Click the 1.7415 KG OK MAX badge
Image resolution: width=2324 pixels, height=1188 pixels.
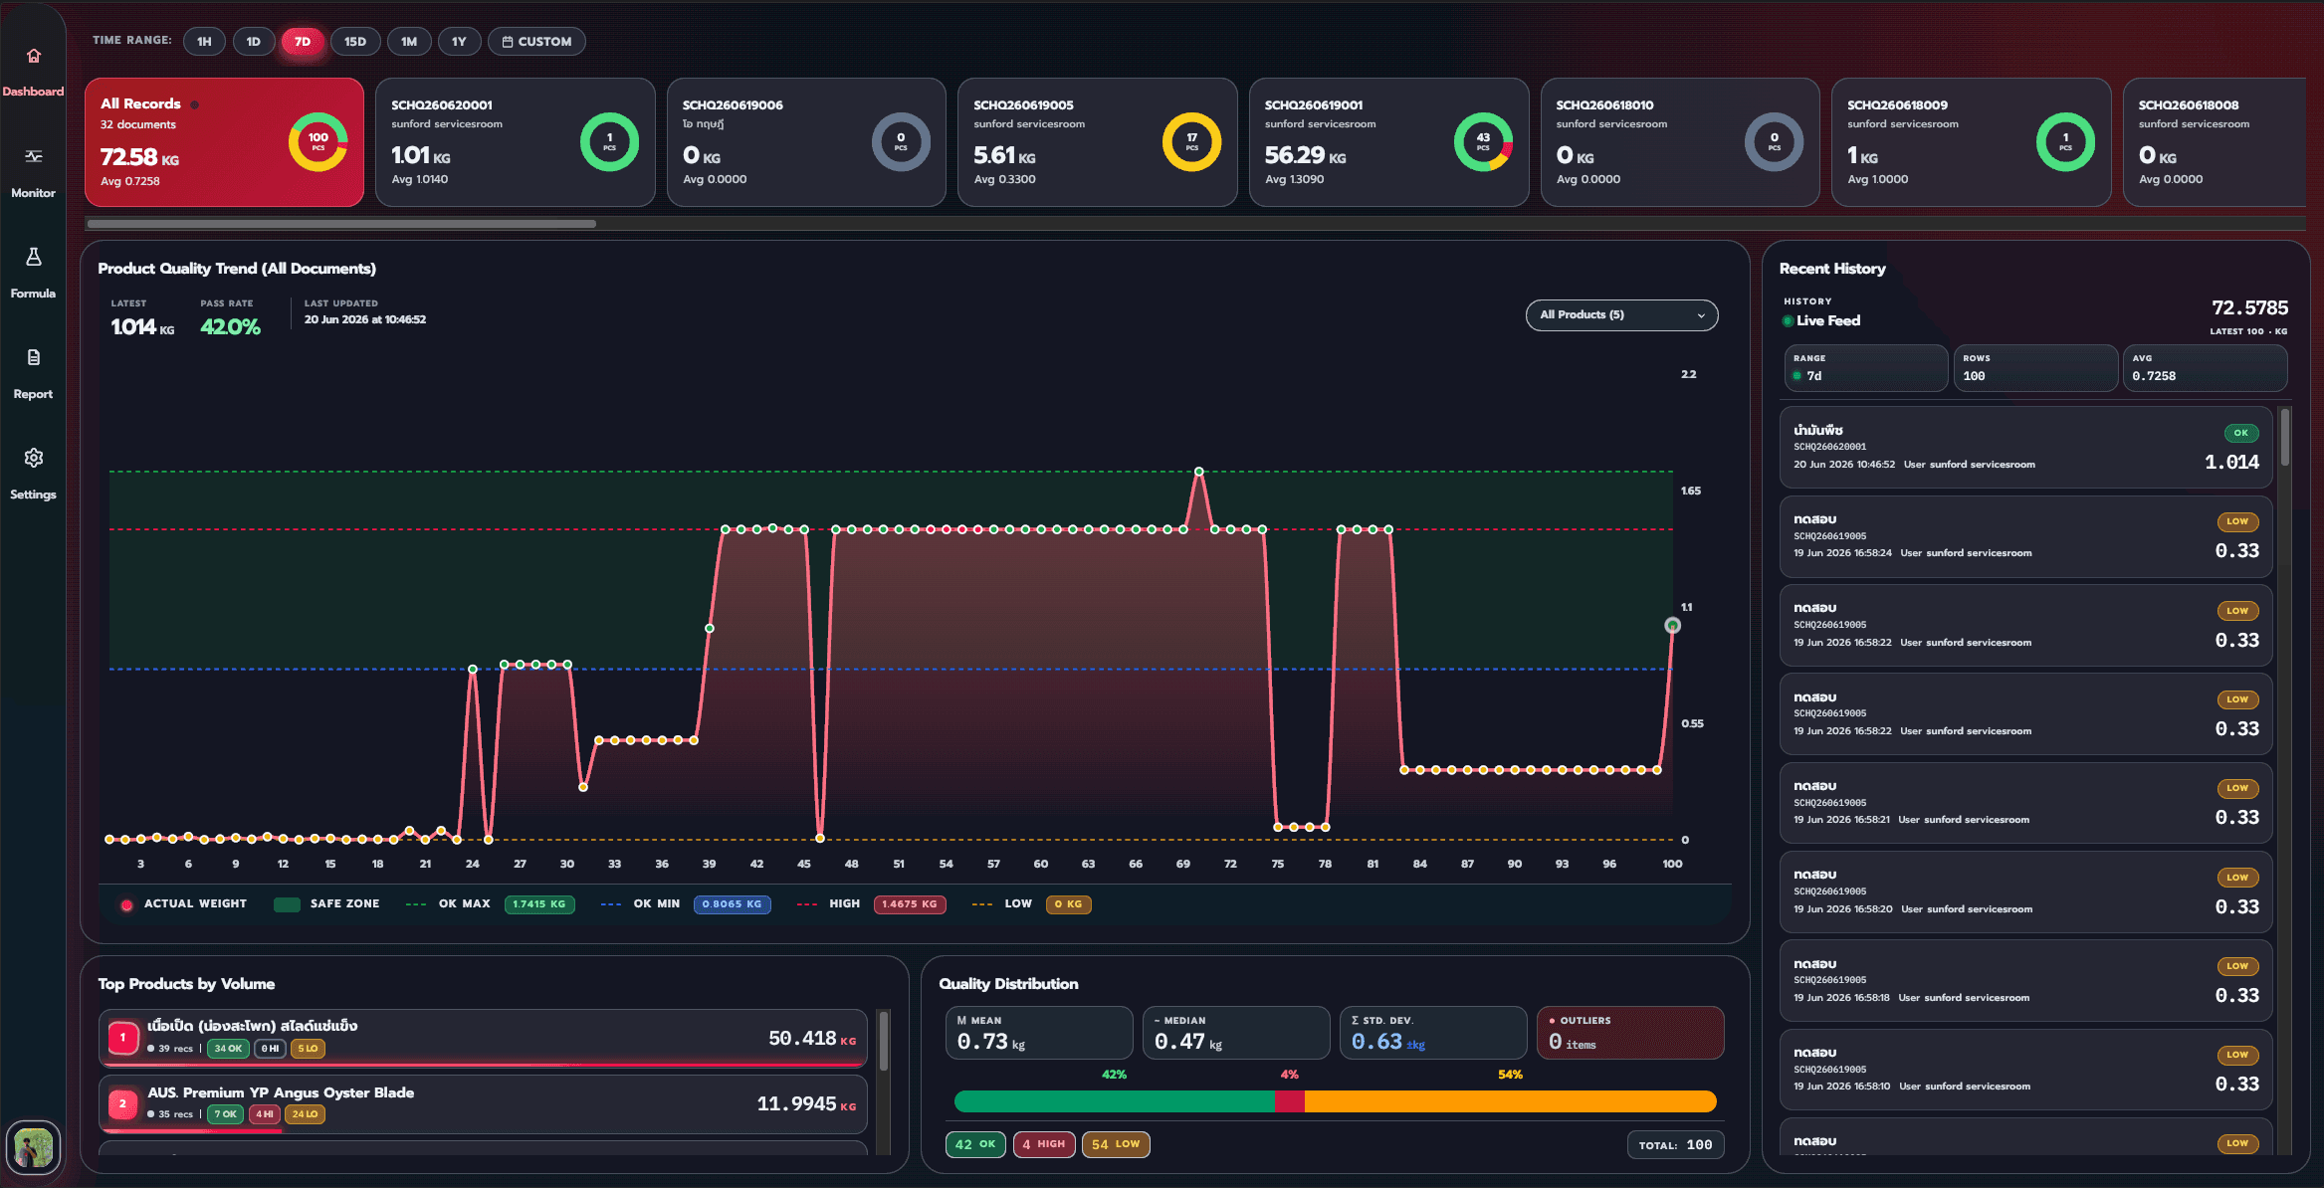(x=539, y=904)
